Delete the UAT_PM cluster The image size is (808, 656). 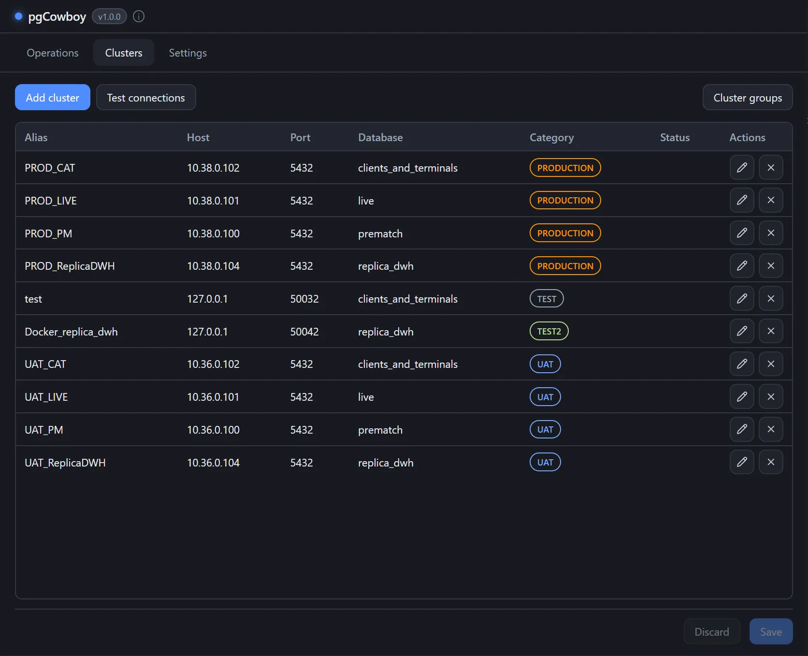771,429
